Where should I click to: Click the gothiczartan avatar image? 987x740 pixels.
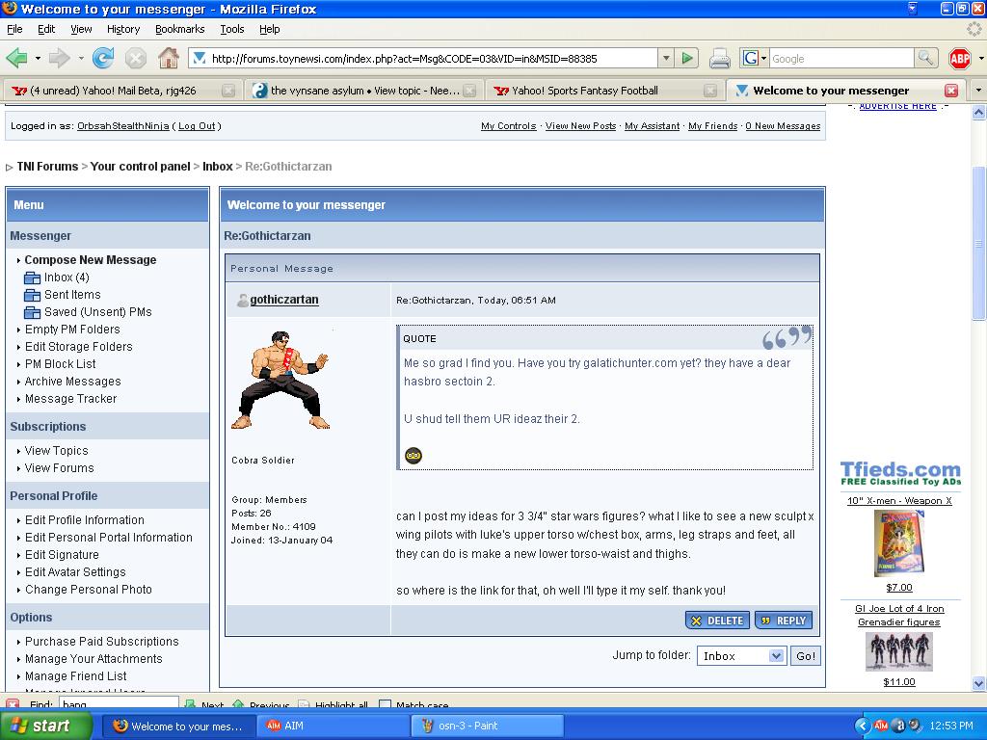pyautogui.click(x=280, y=380)
